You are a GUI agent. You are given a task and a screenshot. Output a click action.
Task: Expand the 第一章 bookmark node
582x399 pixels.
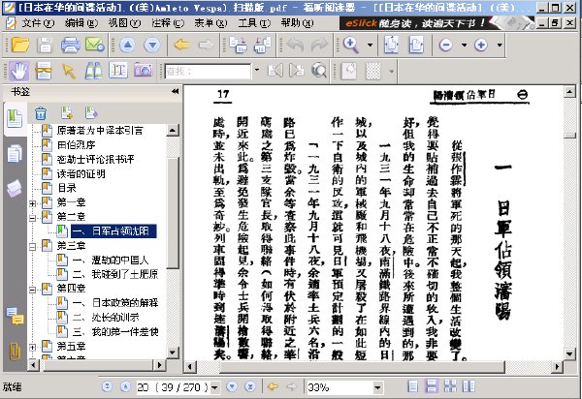click(x=33, y=203)
